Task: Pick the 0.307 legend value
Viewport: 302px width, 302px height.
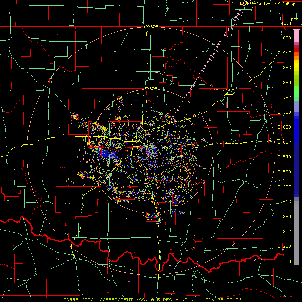Action: (x=284, y=232)
